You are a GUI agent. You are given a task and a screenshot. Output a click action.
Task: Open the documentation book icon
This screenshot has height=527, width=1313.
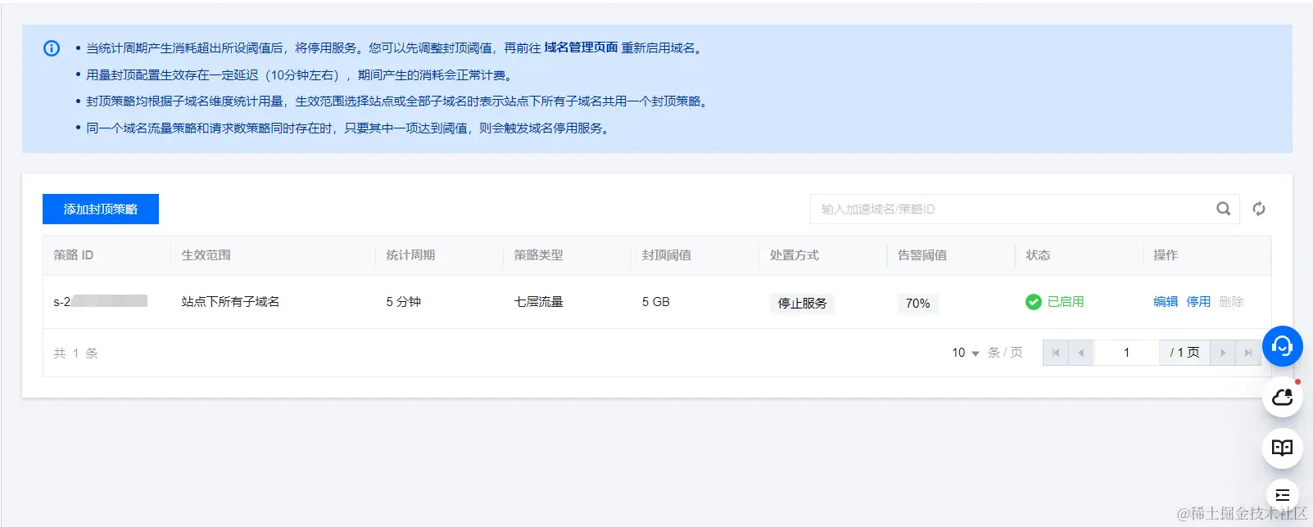click(x=1282, y=448)
